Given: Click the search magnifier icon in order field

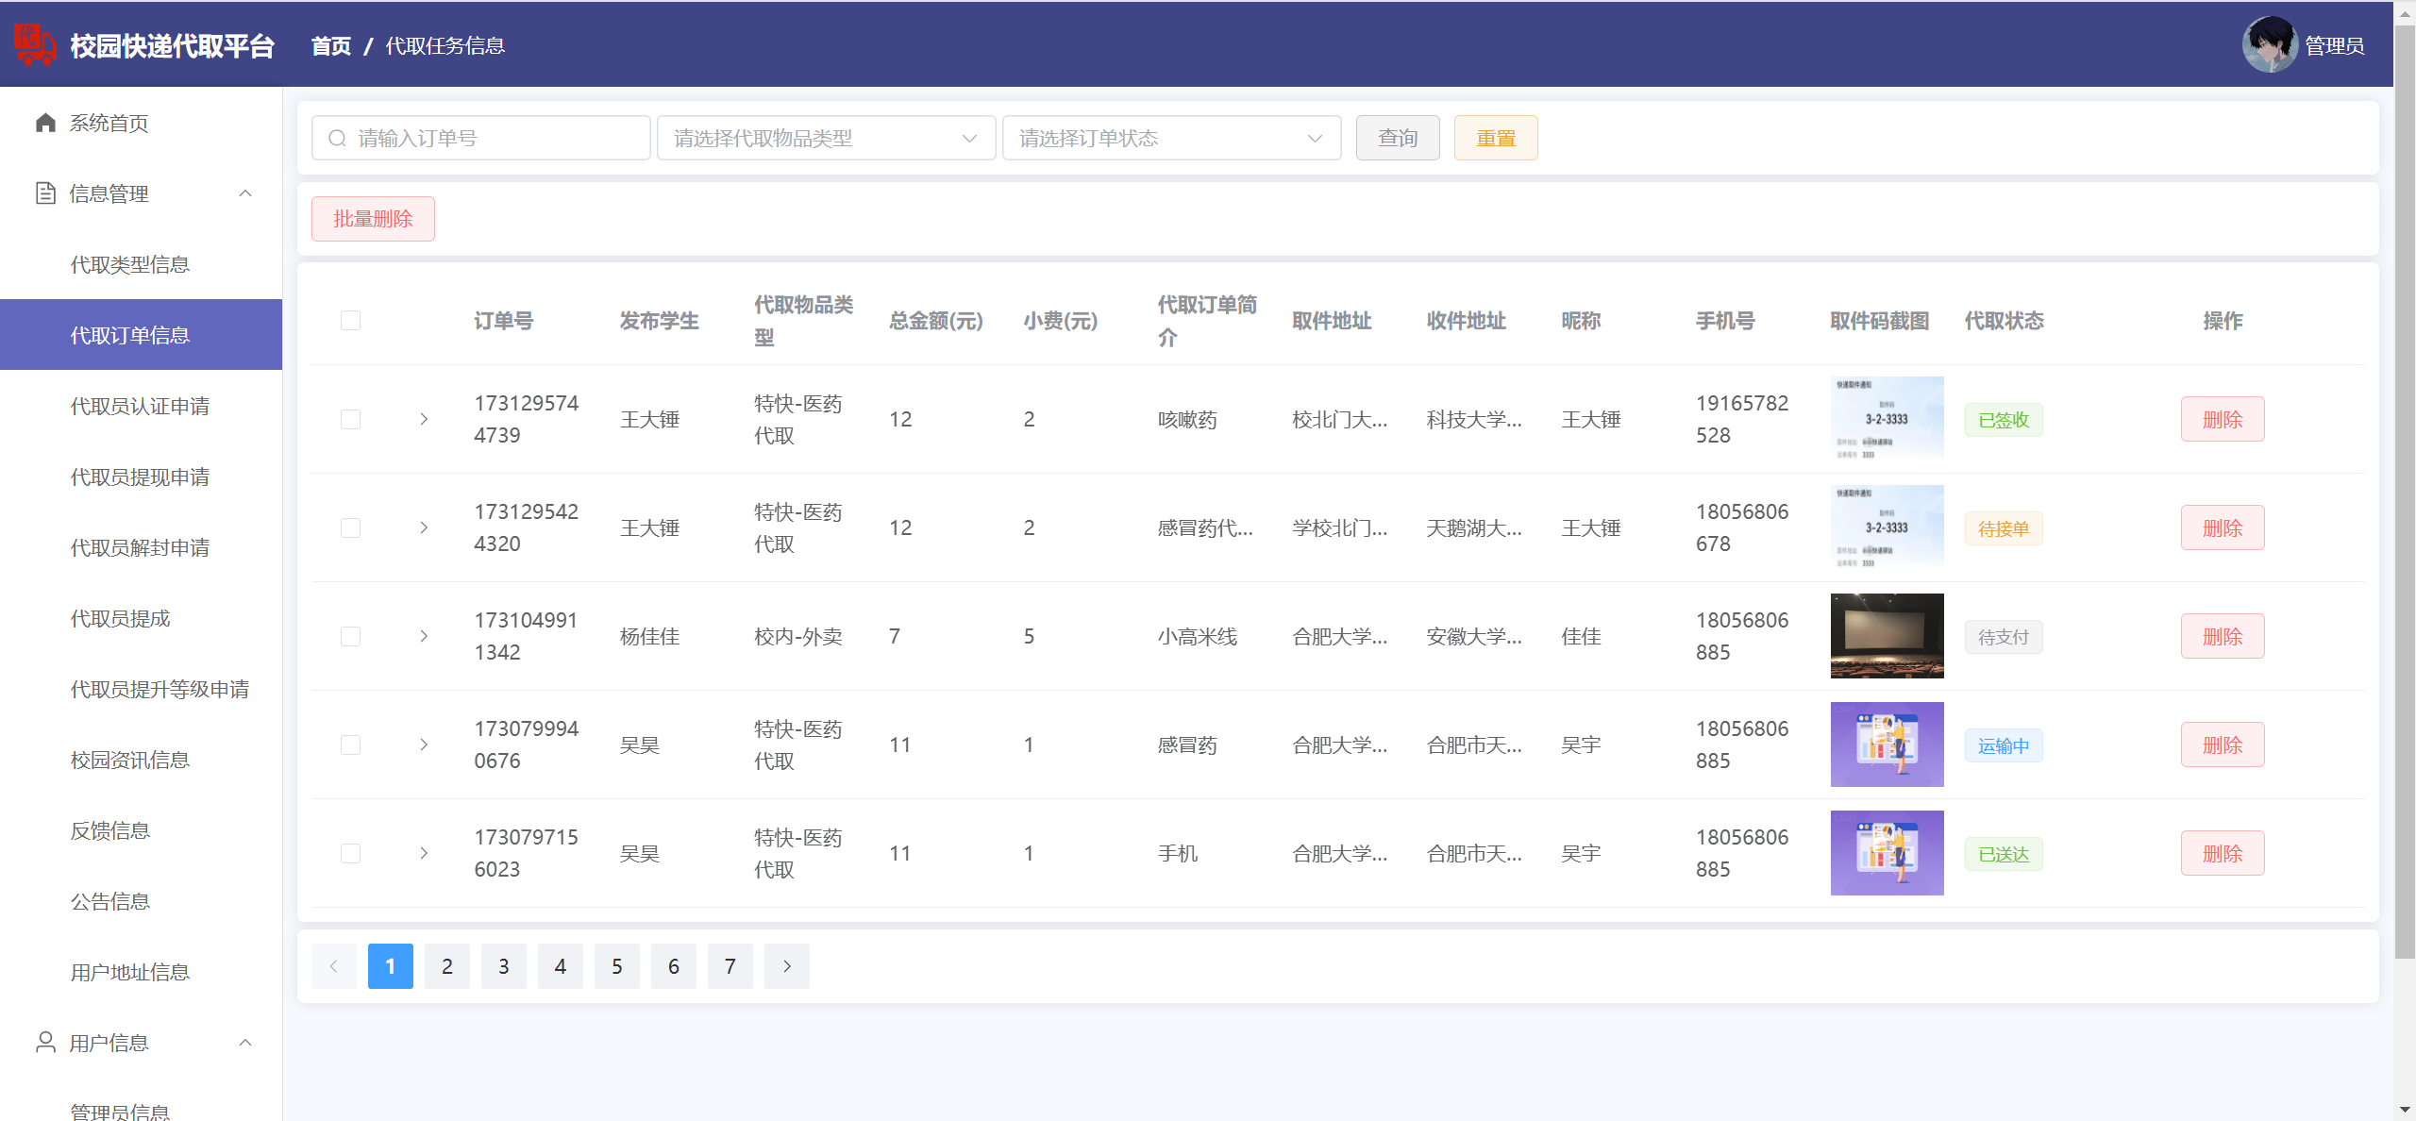Looking at the screenshot, I should coord(337,139).
